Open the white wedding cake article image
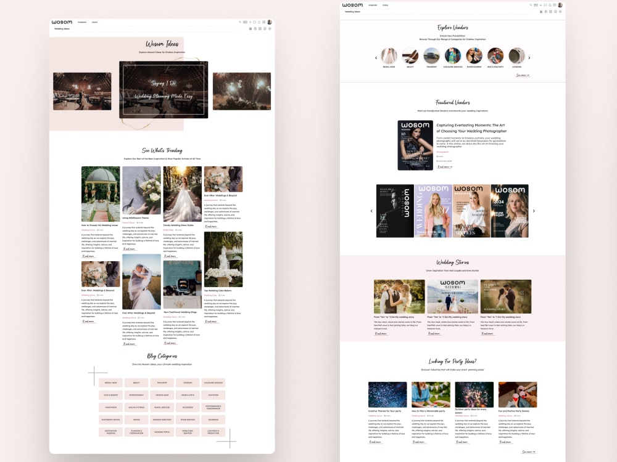Screen dimensions: 617x462 [223, 259]
